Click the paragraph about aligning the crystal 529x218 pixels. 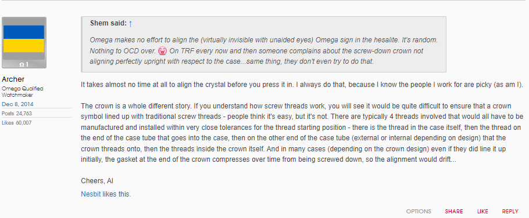[302, 85]
